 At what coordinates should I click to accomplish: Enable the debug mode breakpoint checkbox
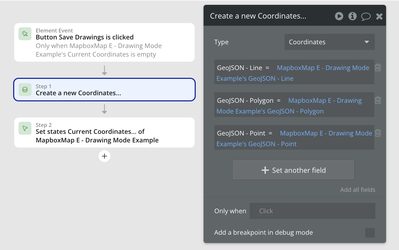(x=370, y=233)
